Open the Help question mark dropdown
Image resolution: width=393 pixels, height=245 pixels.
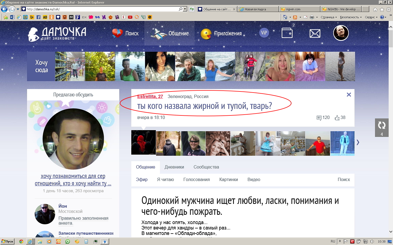tap(383, 17)
